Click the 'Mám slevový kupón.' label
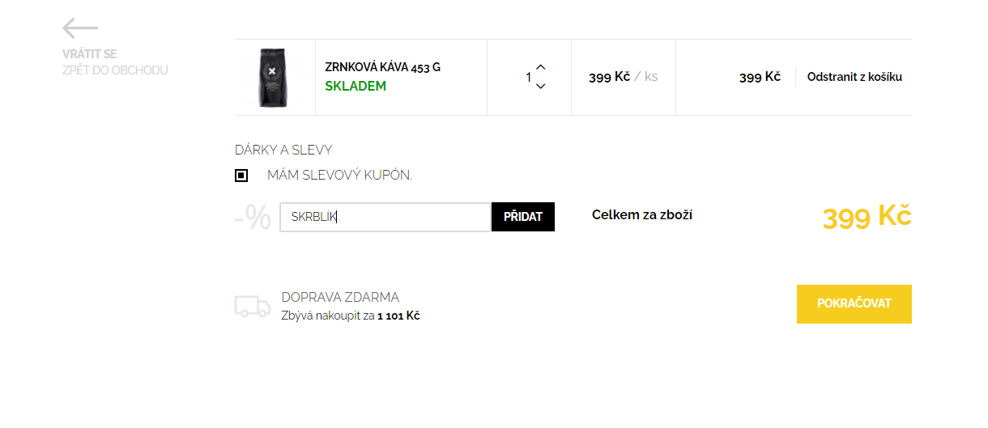The height and width of the screenshot is (428, 988). click(339, 175)
